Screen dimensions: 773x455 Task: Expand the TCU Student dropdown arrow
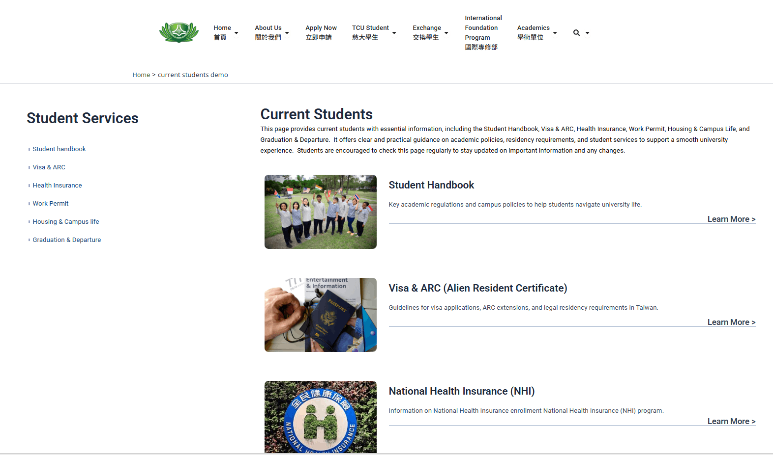click(x=394, y=33)
